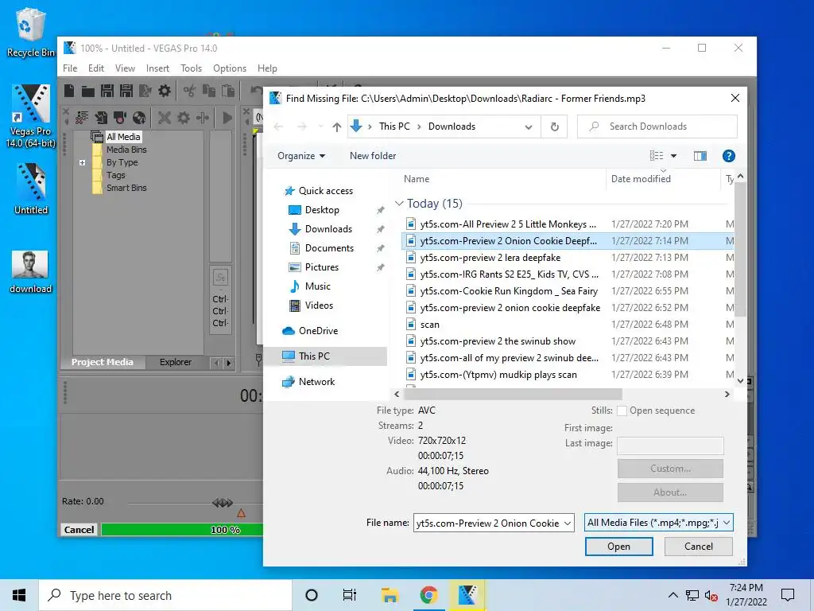The width and height of the screenshot is (814, 611).
Task: Select the 'scan' file in the list
Action: click(x=430, y=325)
